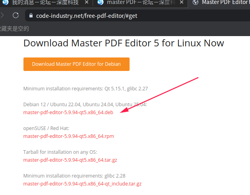Click 'Tarball for installation on any OS:' text

(x=60, y=152)
